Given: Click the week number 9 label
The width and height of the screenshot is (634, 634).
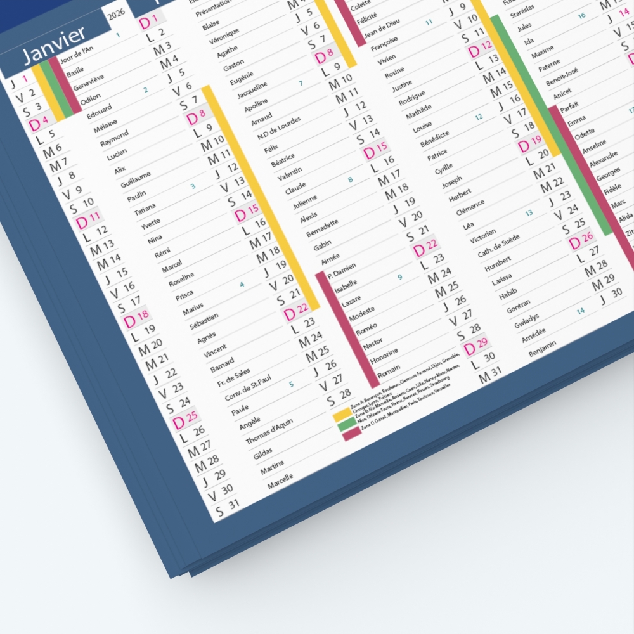Looking at the screenshot, I should tap(399, 277).
